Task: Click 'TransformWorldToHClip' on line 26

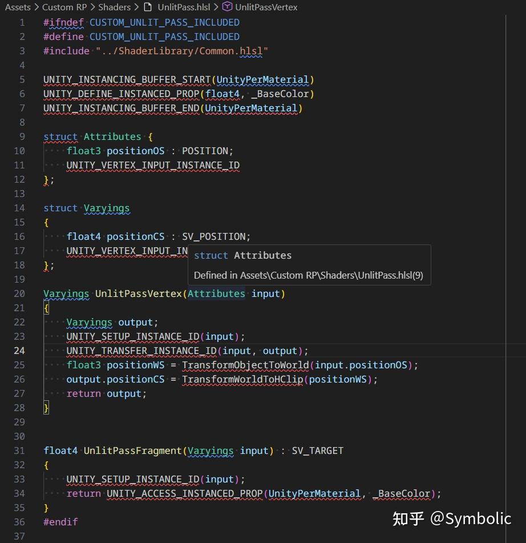Action: [242, 379]
